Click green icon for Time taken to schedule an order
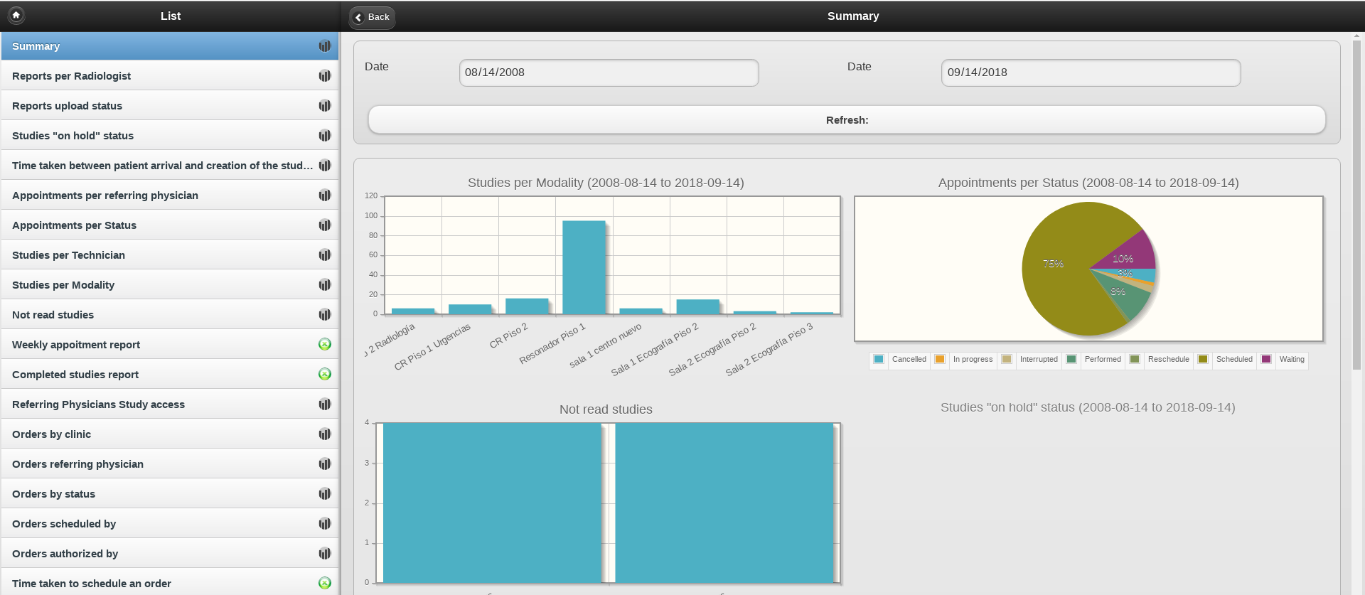1365x595 pixels. coord(325,583)
